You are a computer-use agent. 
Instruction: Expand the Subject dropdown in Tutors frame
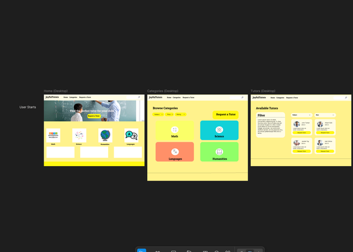[302, 115]
